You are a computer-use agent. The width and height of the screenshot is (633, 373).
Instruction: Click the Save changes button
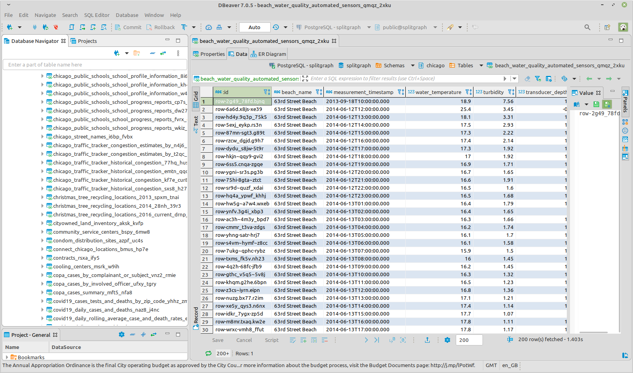[218, 340]
